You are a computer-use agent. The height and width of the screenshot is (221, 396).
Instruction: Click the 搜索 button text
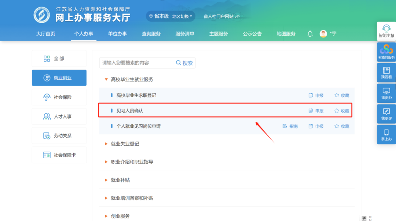pos(188,63)
